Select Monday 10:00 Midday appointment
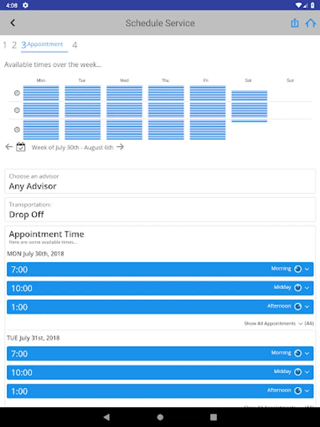 (x=160, y=288)
